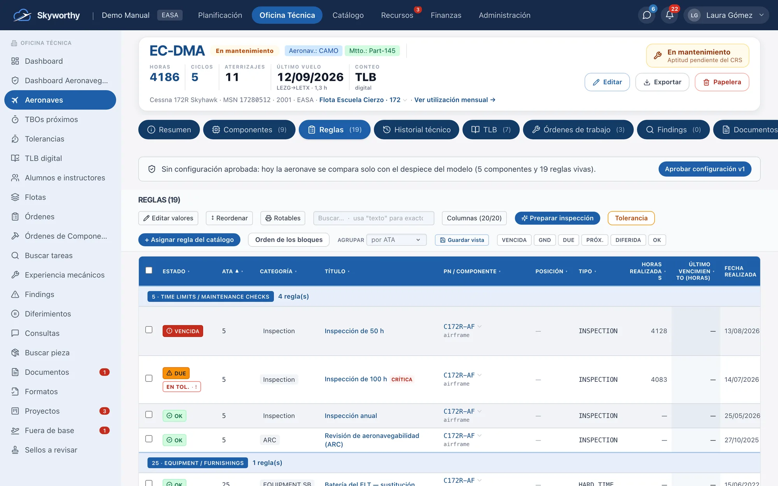Viewport: 778px width, 486px height.
Task: Toggle the select-all checkbox in table header
Action: pyautogui.click(x=149, y=270)
